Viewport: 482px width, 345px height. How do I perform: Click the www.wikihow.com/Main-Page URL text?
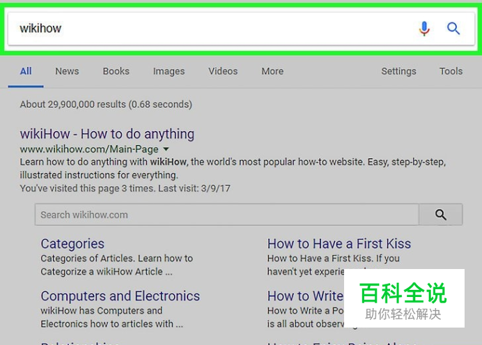(x=89, y=149)
